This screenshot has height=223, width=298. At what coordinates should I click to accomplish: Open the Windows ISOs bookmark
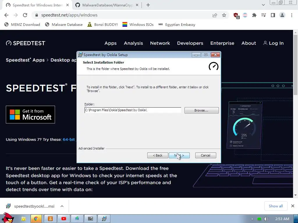tap(138, 25)
